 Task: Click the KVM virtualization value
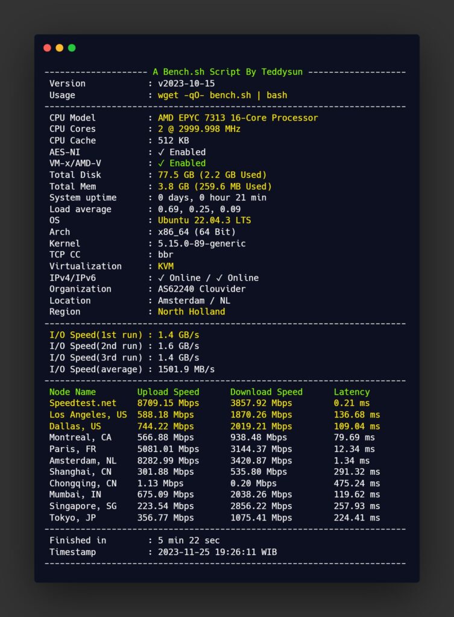coord(166,266)
